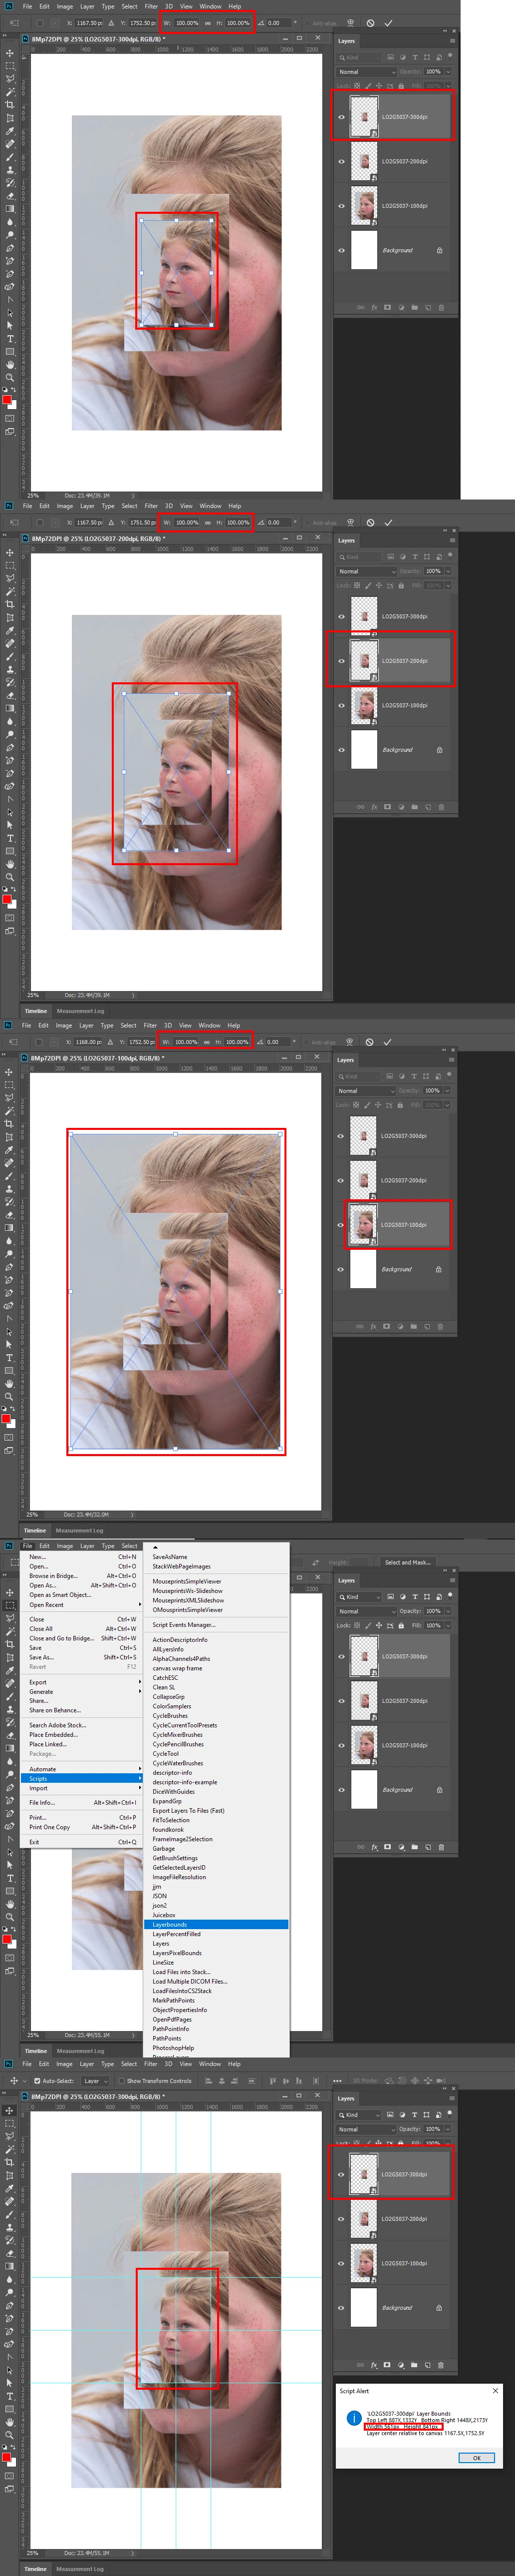Expand the Import submenu
The image size is (515, 2576).
[81, 1788]
